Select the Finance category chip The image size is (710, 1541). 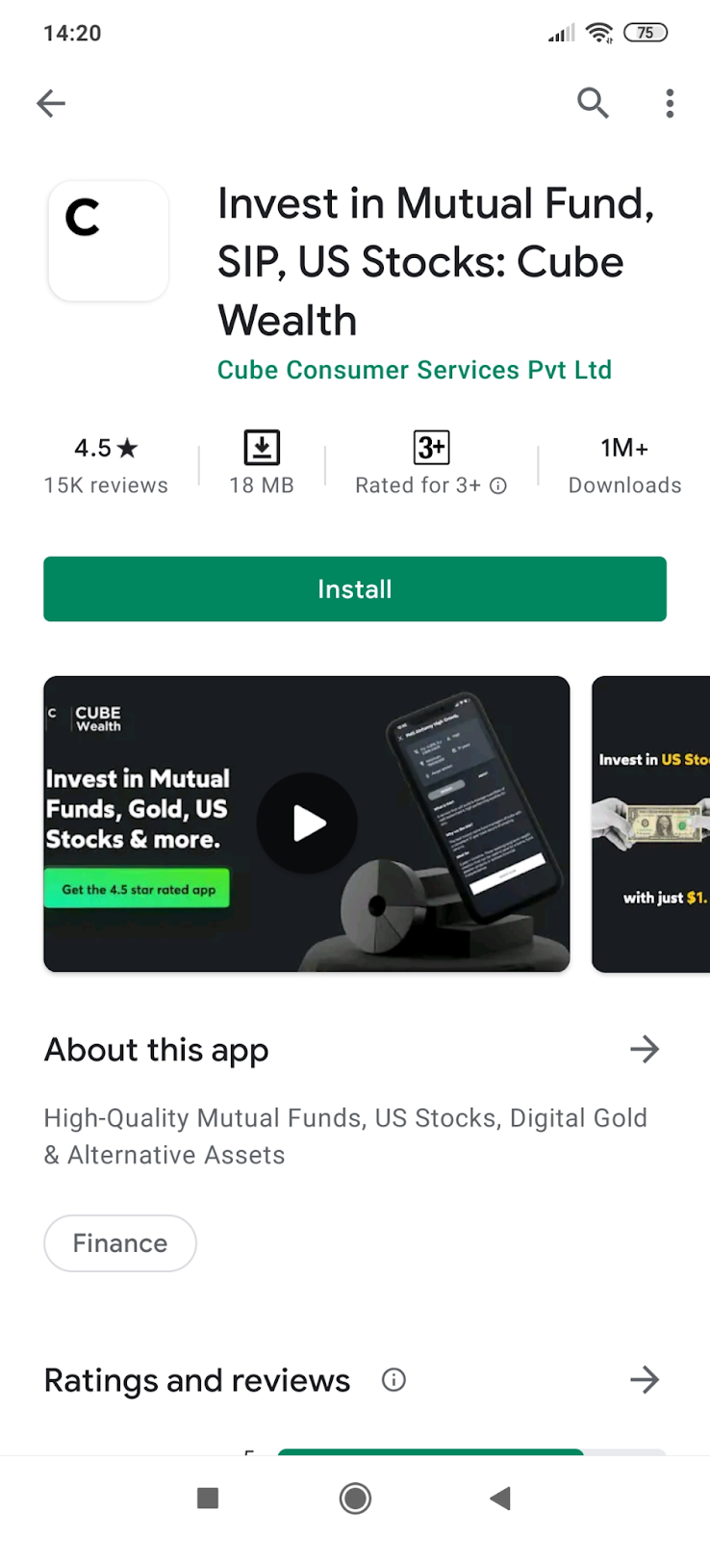click(120, 1243)
